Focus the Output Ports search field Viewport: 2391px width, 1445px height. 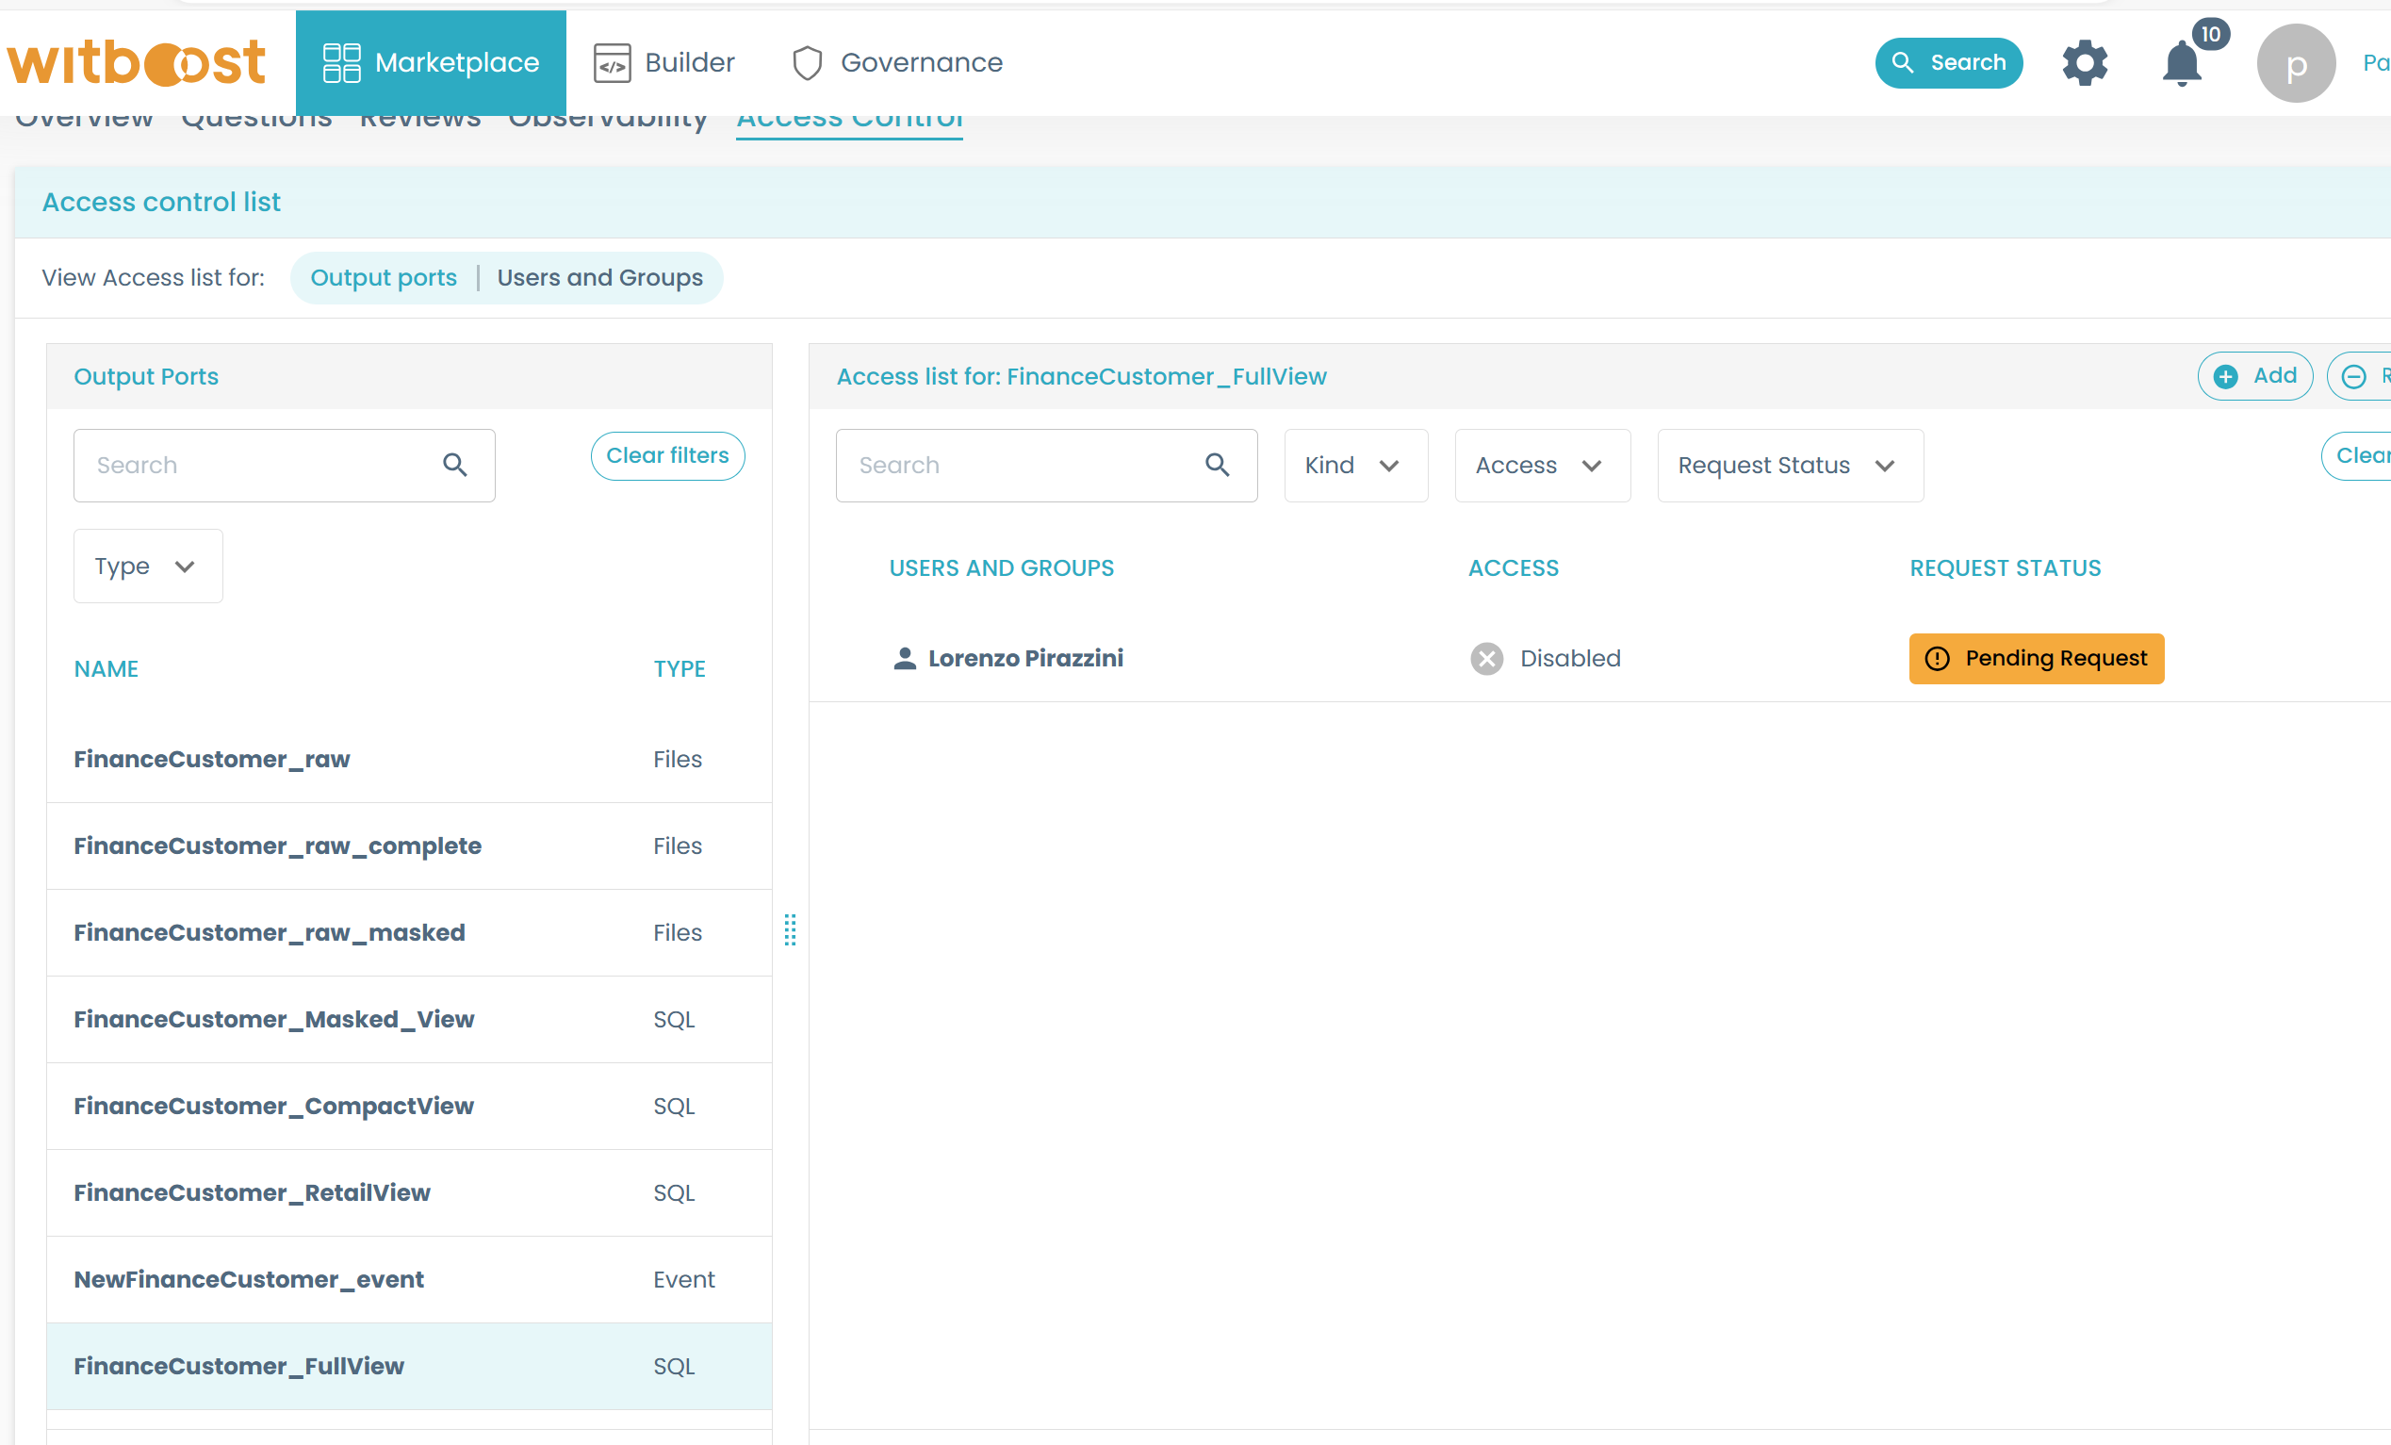[x=285, y=466]
